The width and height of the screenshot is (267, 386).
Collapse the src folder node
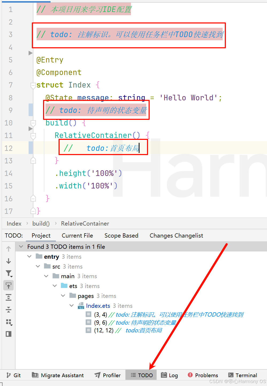[x=38, y=266]
